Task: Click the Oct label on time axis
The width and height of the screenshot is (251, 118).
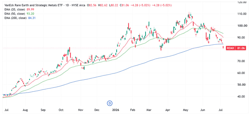Action: (x=61, y=110)
